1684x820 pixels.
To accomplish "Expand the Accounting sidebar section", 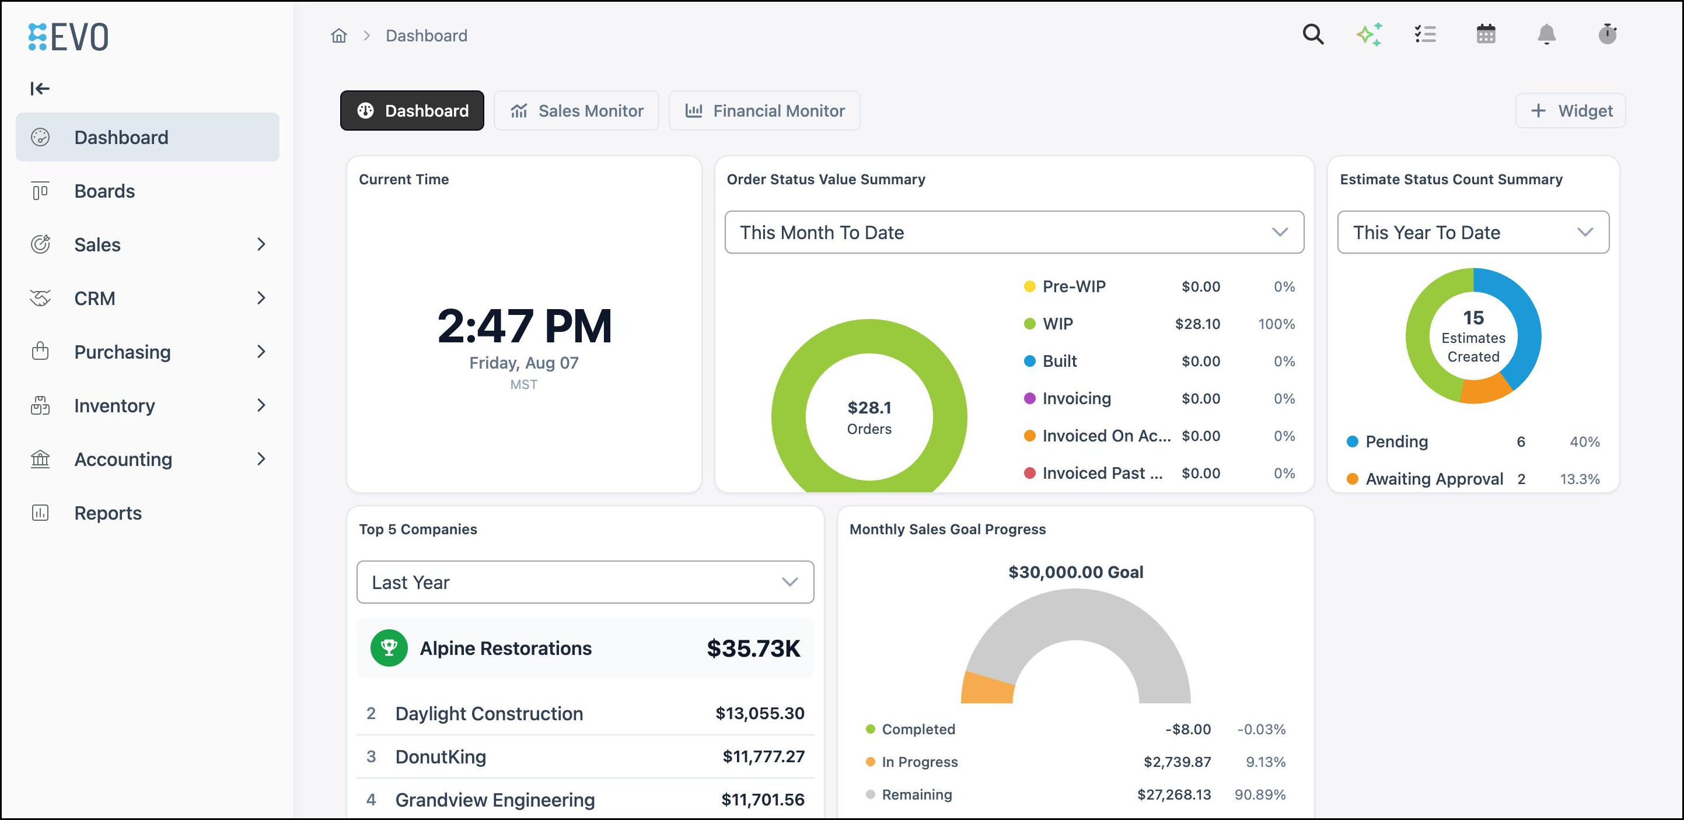I will click(148, 460).
